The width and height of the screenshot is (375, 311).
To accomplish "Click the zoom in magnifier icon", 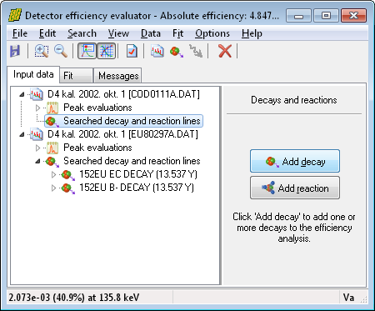I will click(42, 51).
